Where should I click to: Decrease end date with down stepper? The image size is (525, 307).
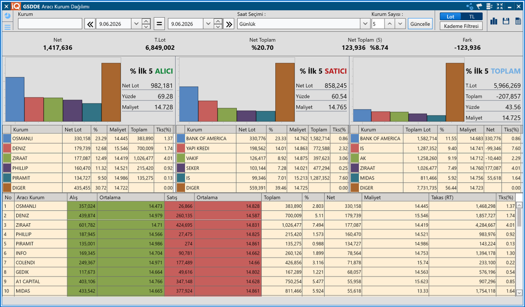(218, 27)
